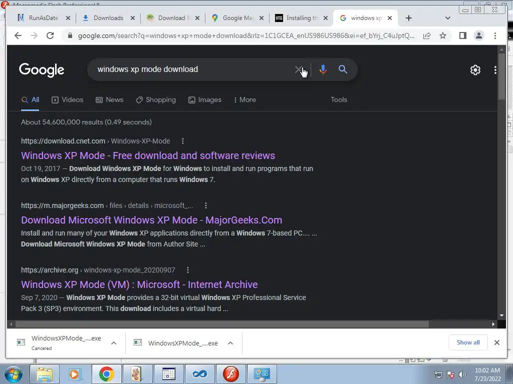This screenshot has height=384, width=513.
Task: Click the address bar URL
Action: click(x=246, y=35)
